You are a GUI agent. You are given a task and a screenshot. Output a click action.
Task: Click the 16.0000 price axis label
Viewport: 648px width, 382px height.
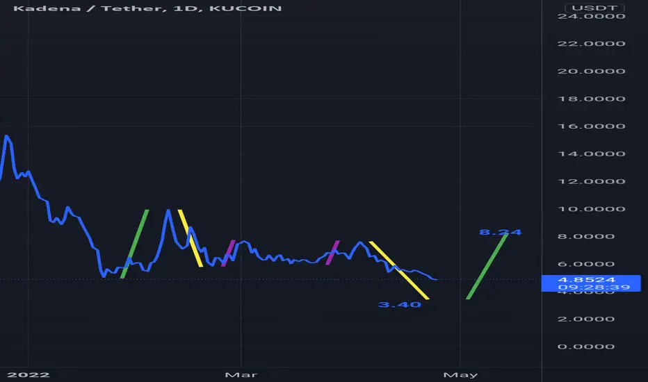click(592, 126)
